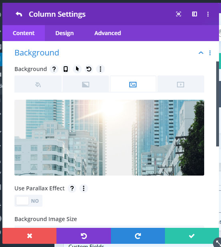Screen dimensions: 221x247
Task: Select the background video tab
Action: 181,85
